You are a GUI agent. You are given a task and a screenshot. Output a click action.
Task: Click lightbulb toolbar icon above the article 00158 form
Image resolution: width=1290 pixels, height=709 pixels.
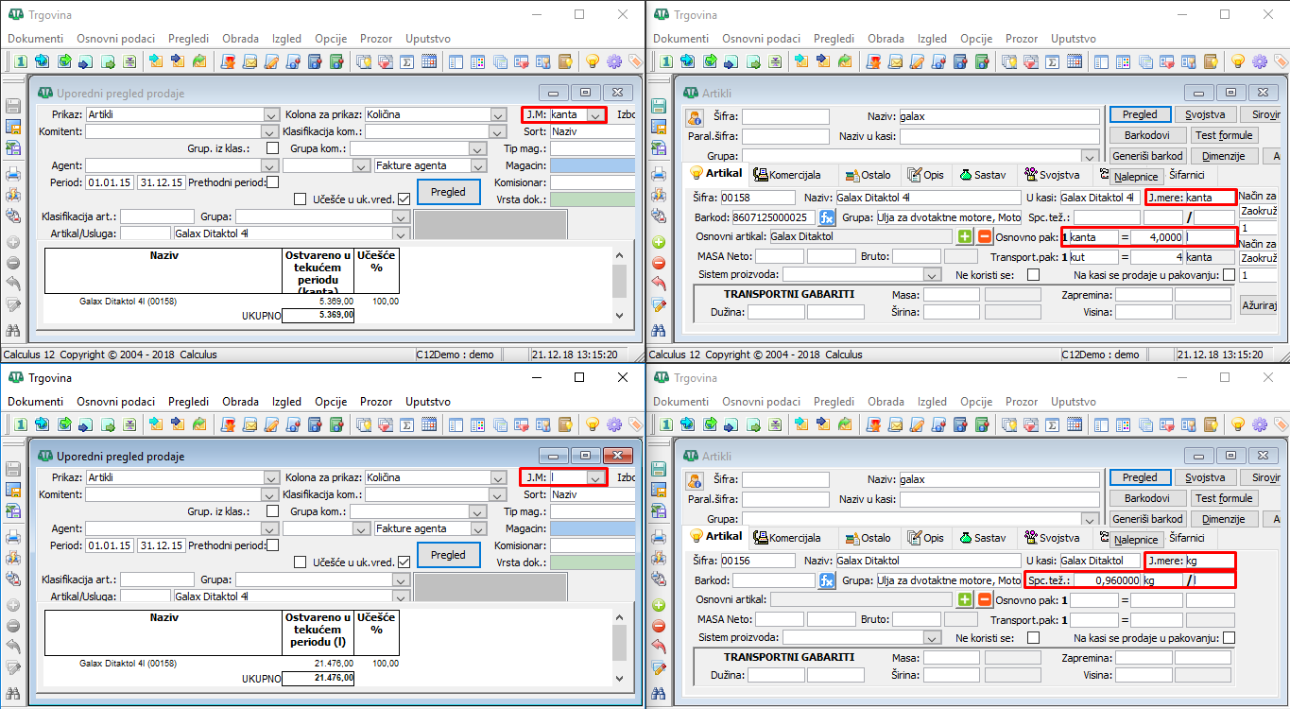coord(1238,61)
